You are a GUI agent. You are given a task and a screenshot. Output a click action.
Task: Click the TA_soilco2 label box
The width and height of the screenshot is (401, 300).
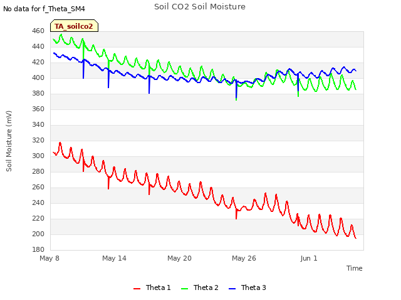(x=74, y=26)
